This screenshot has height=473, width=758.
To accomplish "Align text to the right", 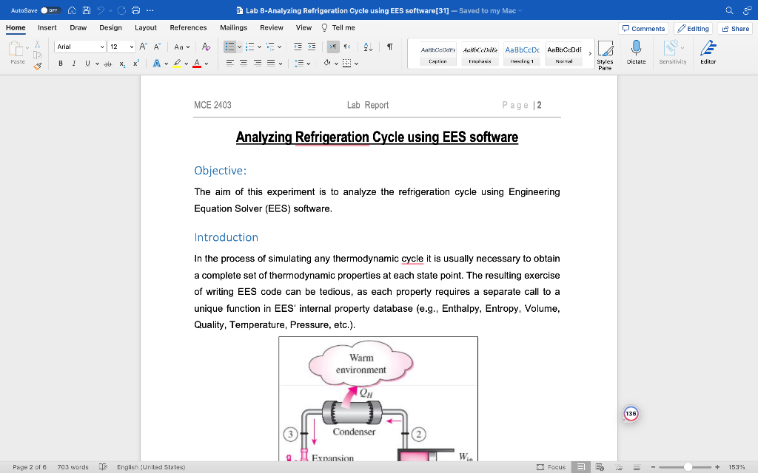I will 258,64.
